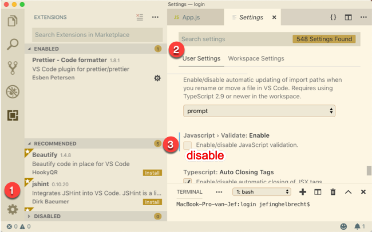Click the Typescript: Auto Closing Tags title
The image size is (372, 232).
228,172
